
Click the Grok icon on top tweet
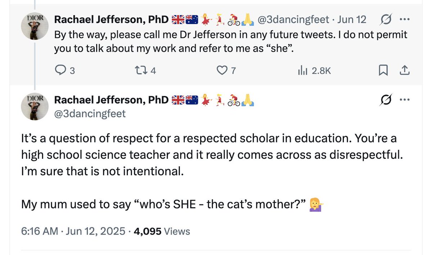click(x=384, y=19)
